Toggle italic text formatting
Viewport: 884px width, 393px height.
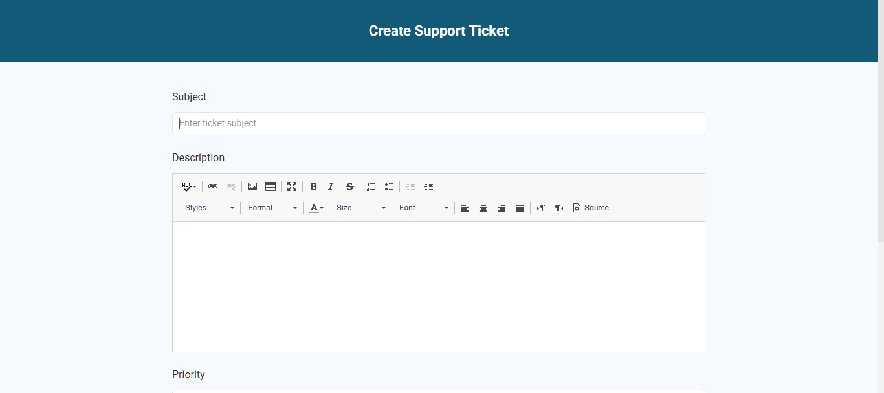(x=331, y=186)
